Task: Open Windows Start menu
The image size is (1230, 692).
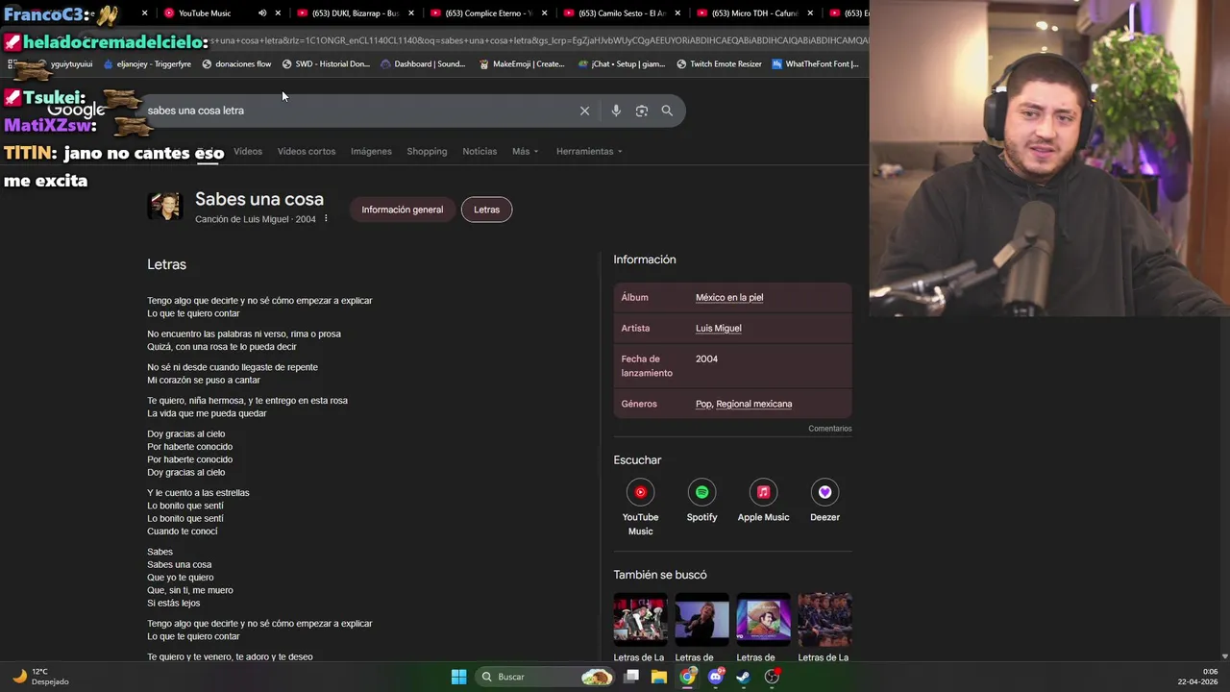Action: (458, 677)
